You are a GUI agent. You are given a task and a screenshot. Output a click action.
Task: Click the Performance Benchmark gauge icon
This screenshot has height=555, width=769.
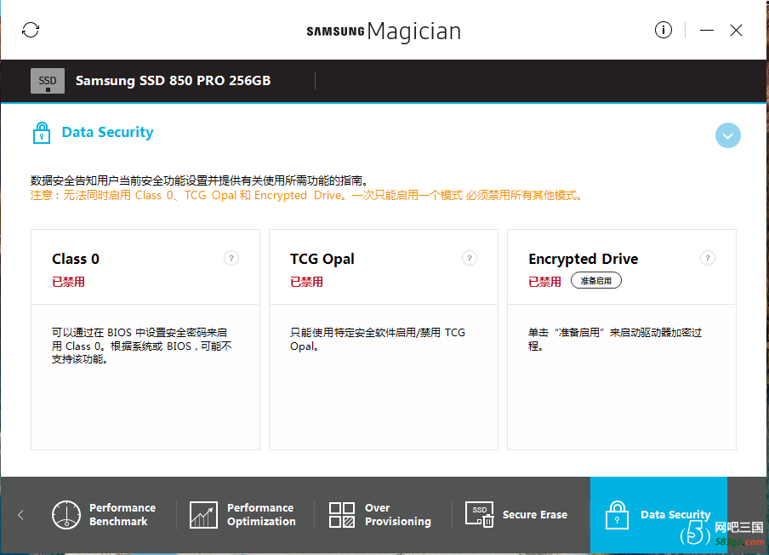click(x=66, y=515)
